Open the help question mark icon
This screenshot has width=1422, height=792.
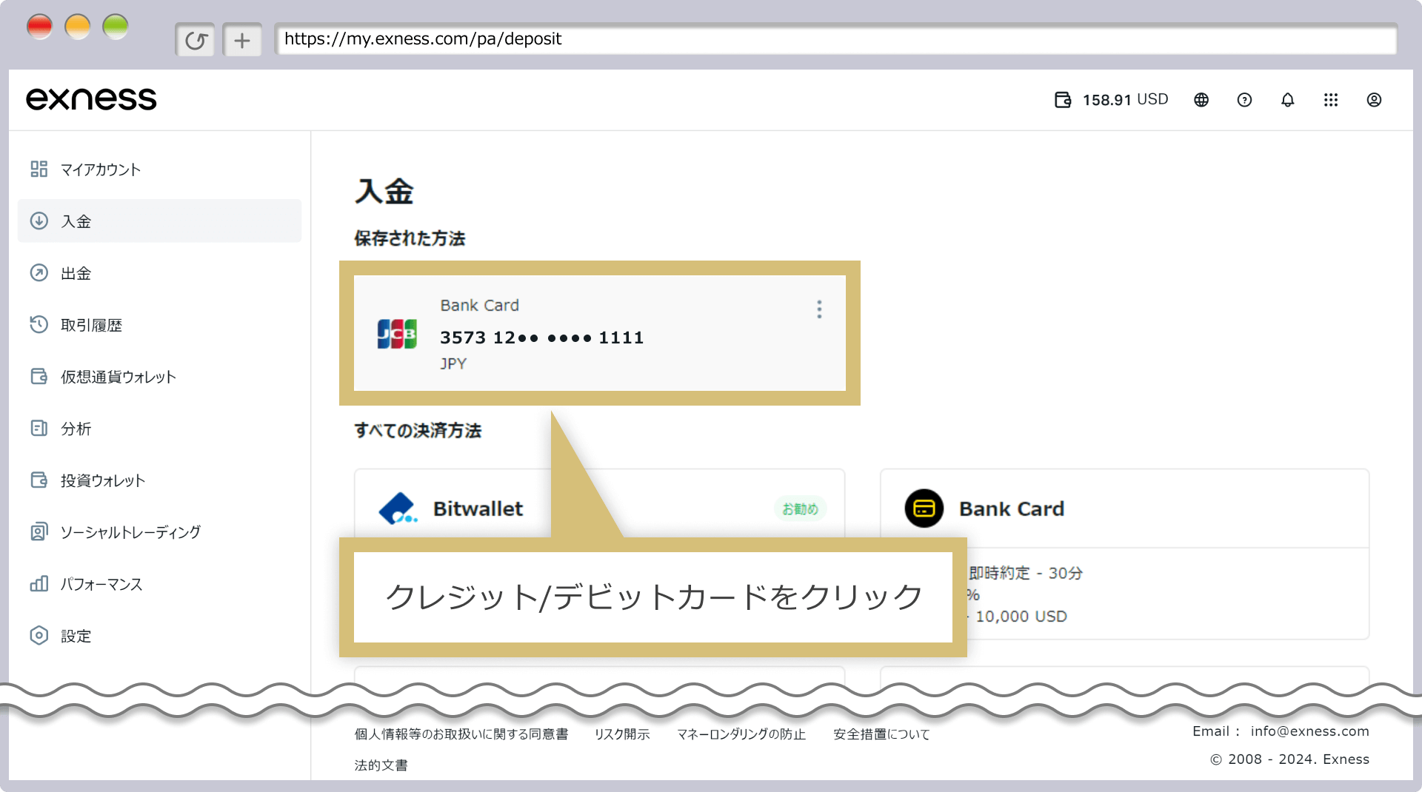pyautogui.click(x=1244, y=100)
